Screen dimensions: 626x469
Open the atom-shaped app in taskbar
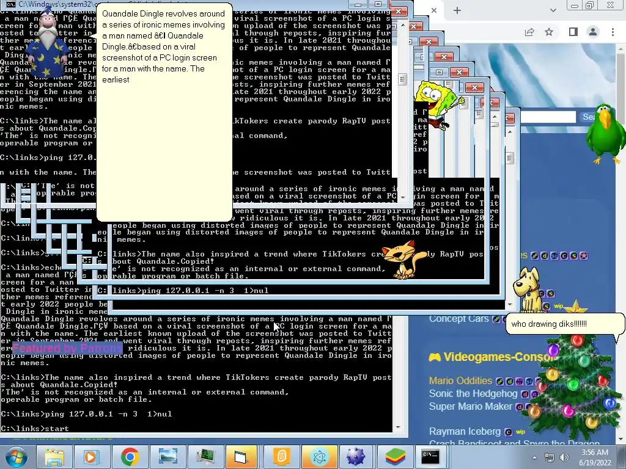point(319,457)
